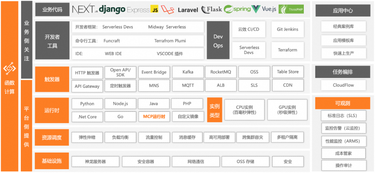Screen dimensions: 375x173
Task: Click Midway Serverless text
Action: [167, 27]
